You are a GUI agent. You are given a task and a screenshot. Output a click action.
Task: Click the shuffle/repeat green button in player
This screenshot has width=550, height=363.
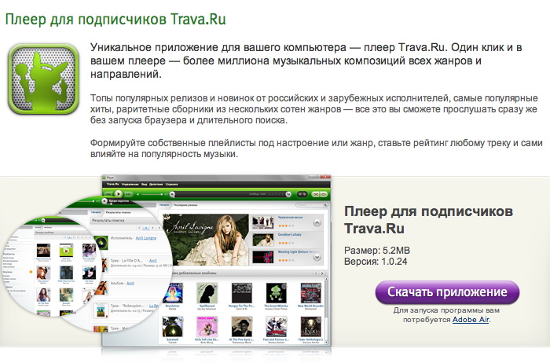pyautogui.click(x=317, y=194)
